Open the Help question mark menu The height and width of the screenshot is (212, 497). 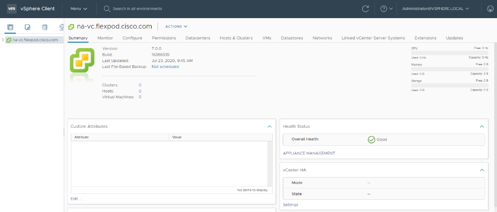[x=386, y=9]
